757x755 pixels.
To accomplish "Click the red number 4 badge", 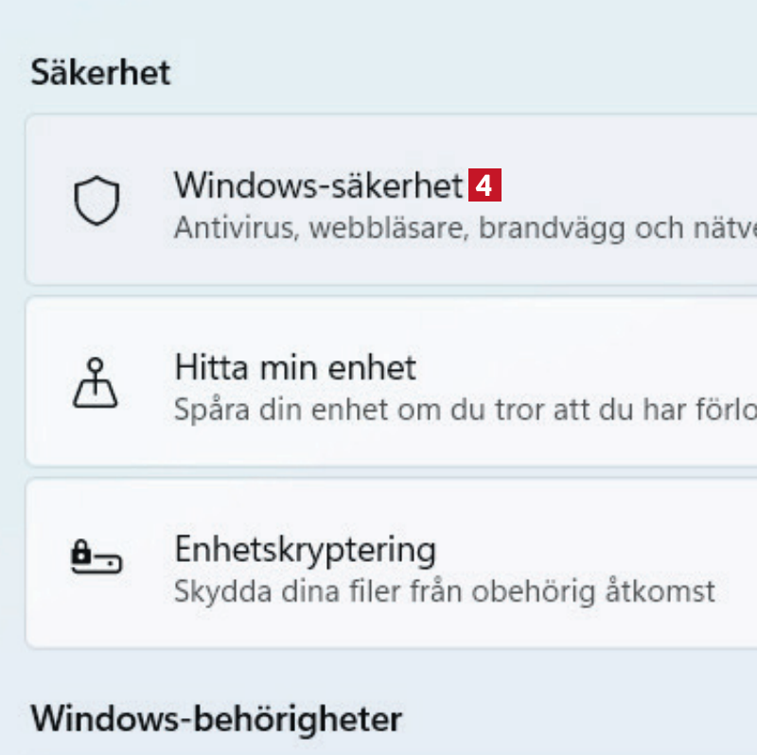I will point(484,185).
